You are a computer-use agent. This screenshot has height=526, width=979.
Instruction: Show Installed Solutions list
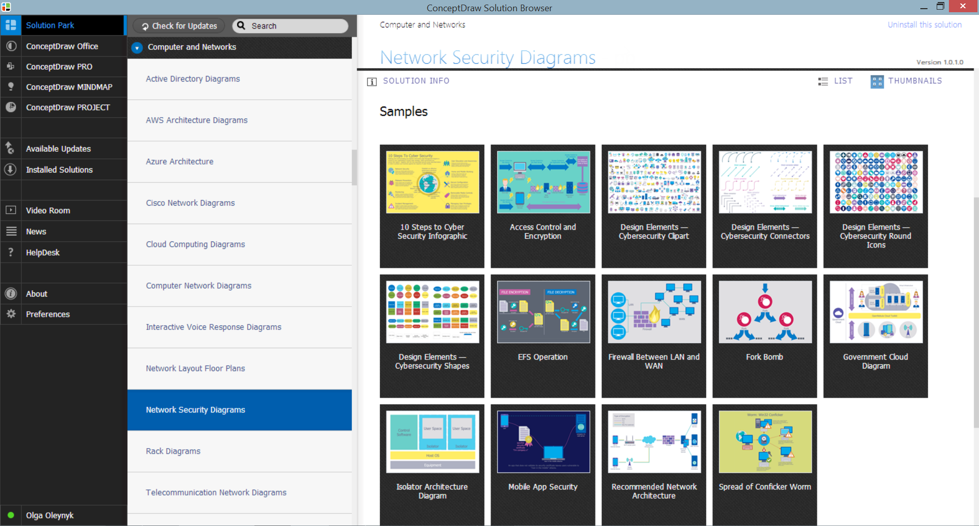click(x=63, y=169)
